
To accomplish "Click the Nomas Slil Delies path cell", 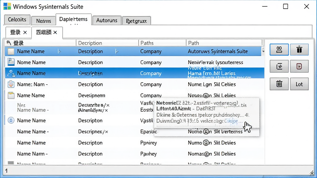I will tap(212, 154).
